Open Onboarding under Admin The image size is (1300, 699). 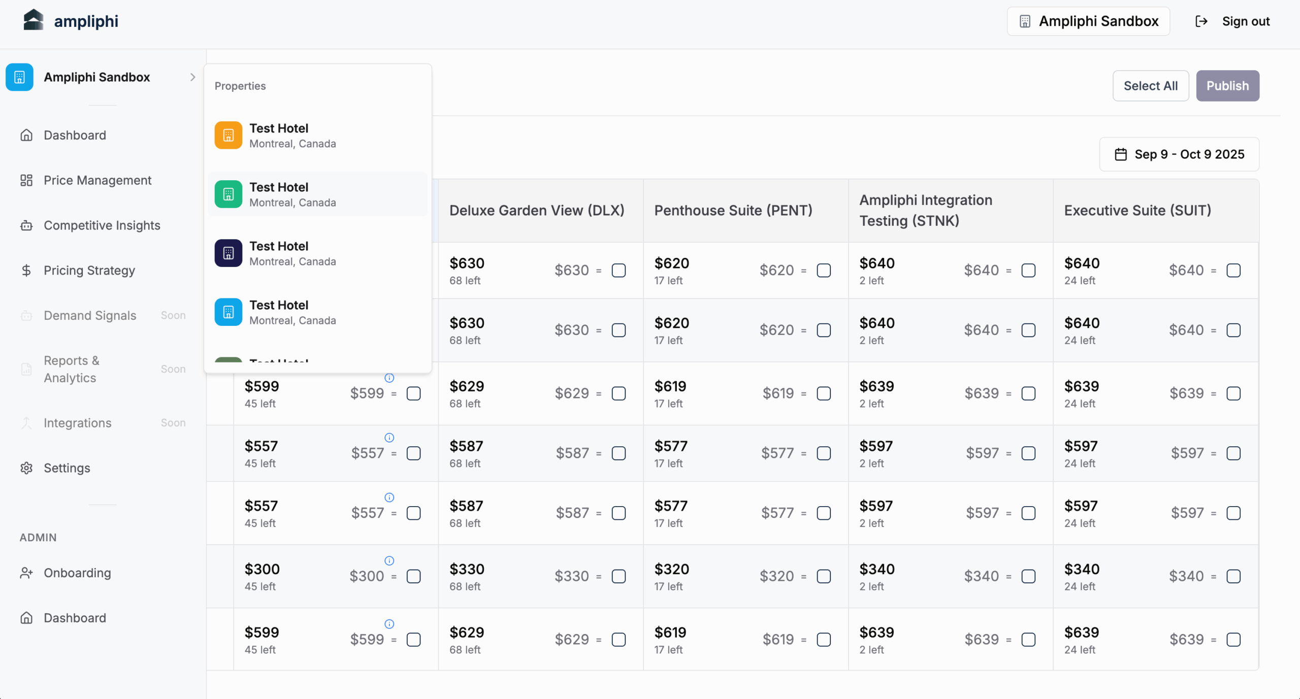pyautogui.click(x=77, y=573)
